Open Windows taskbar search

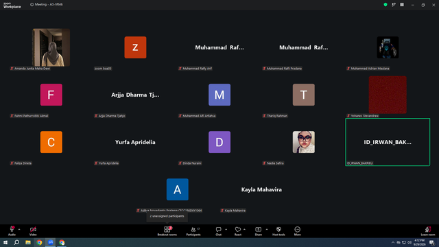point(16,242)
